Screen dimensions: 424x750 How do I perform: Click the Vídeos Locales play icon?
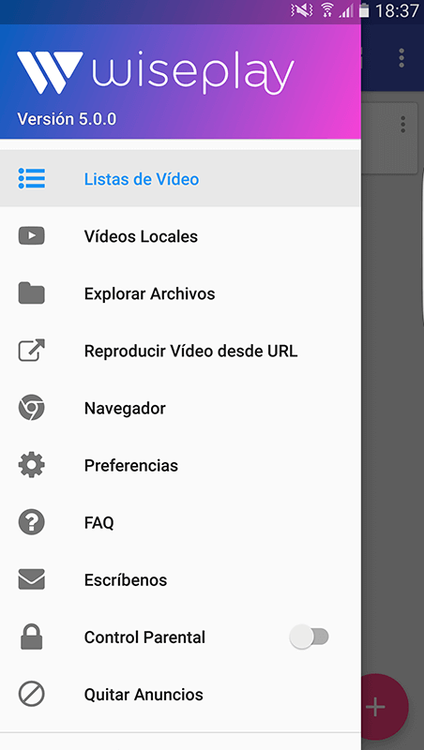(x=32, y=236)
